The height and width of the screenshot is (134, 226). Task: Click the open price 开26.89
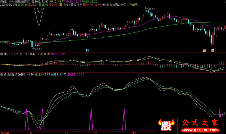coord(23,5)
